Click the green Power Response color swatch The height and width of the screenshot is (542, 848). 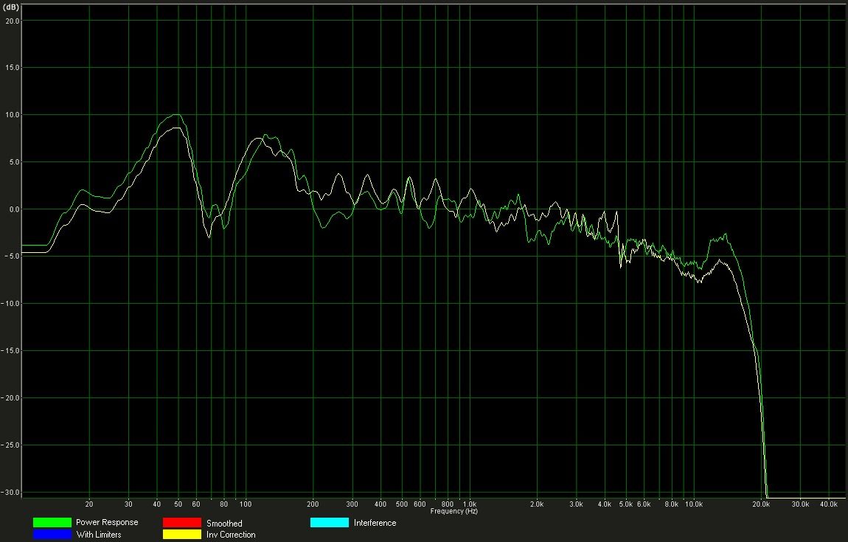pyautogui.click(x=52, y=523)
